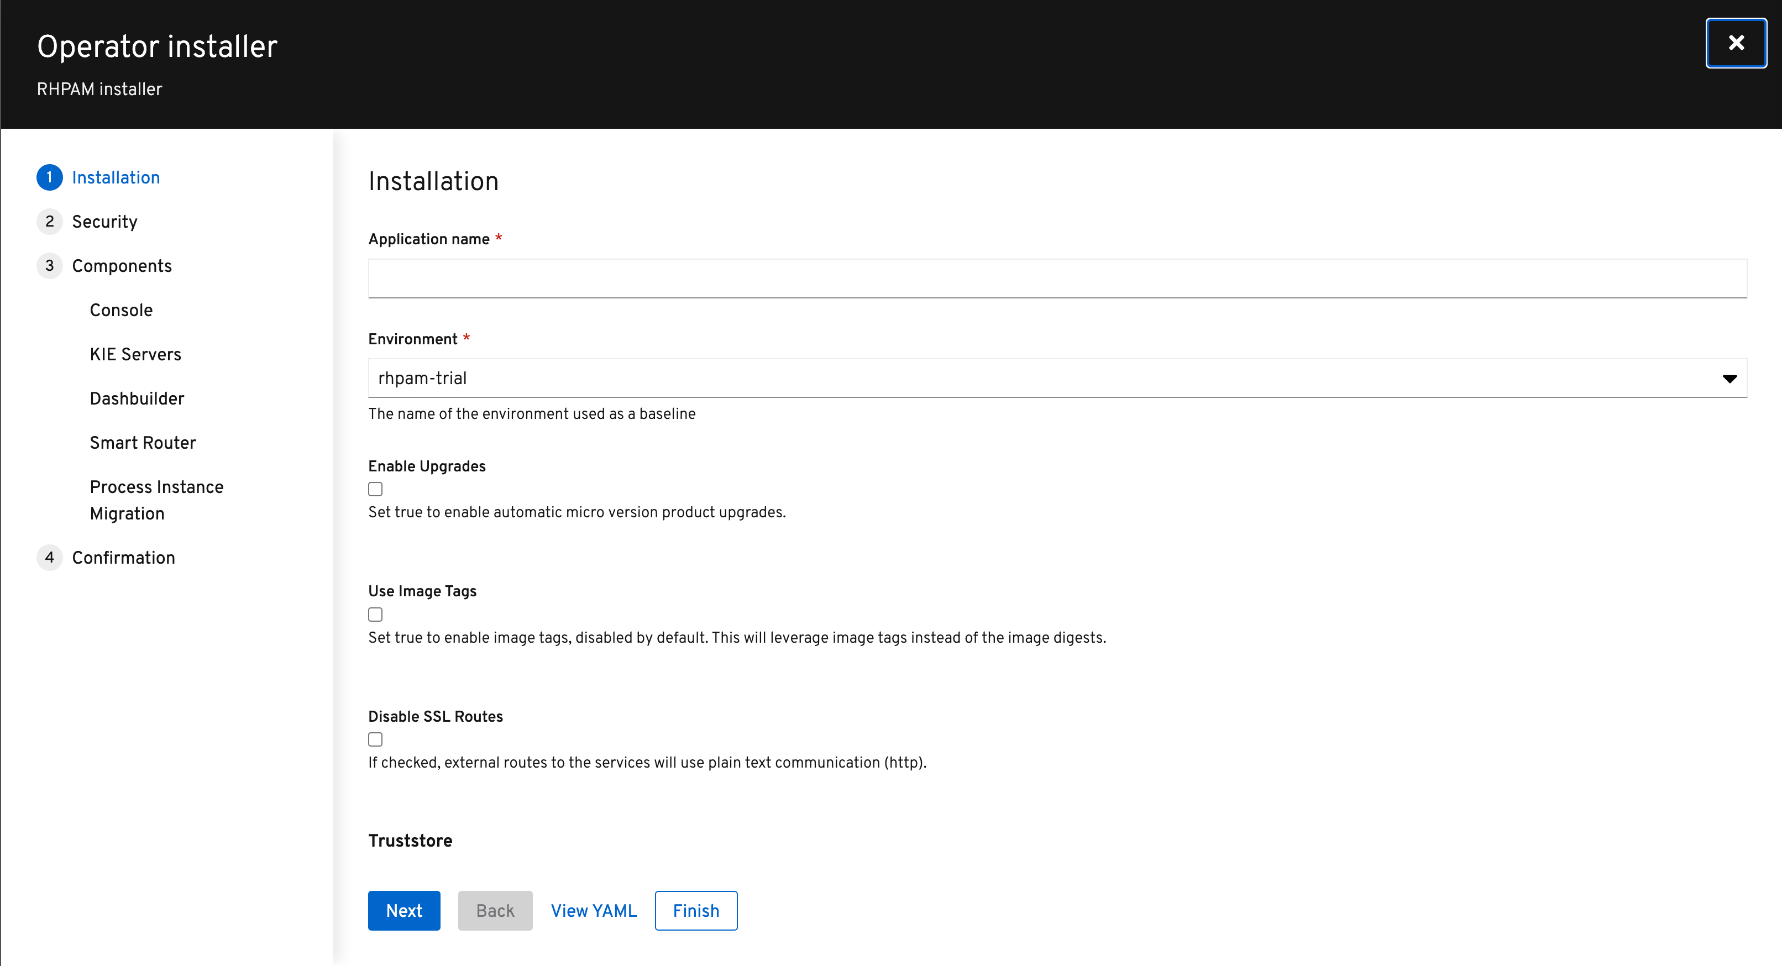Select the Console sub-step

tap(121, 311)
